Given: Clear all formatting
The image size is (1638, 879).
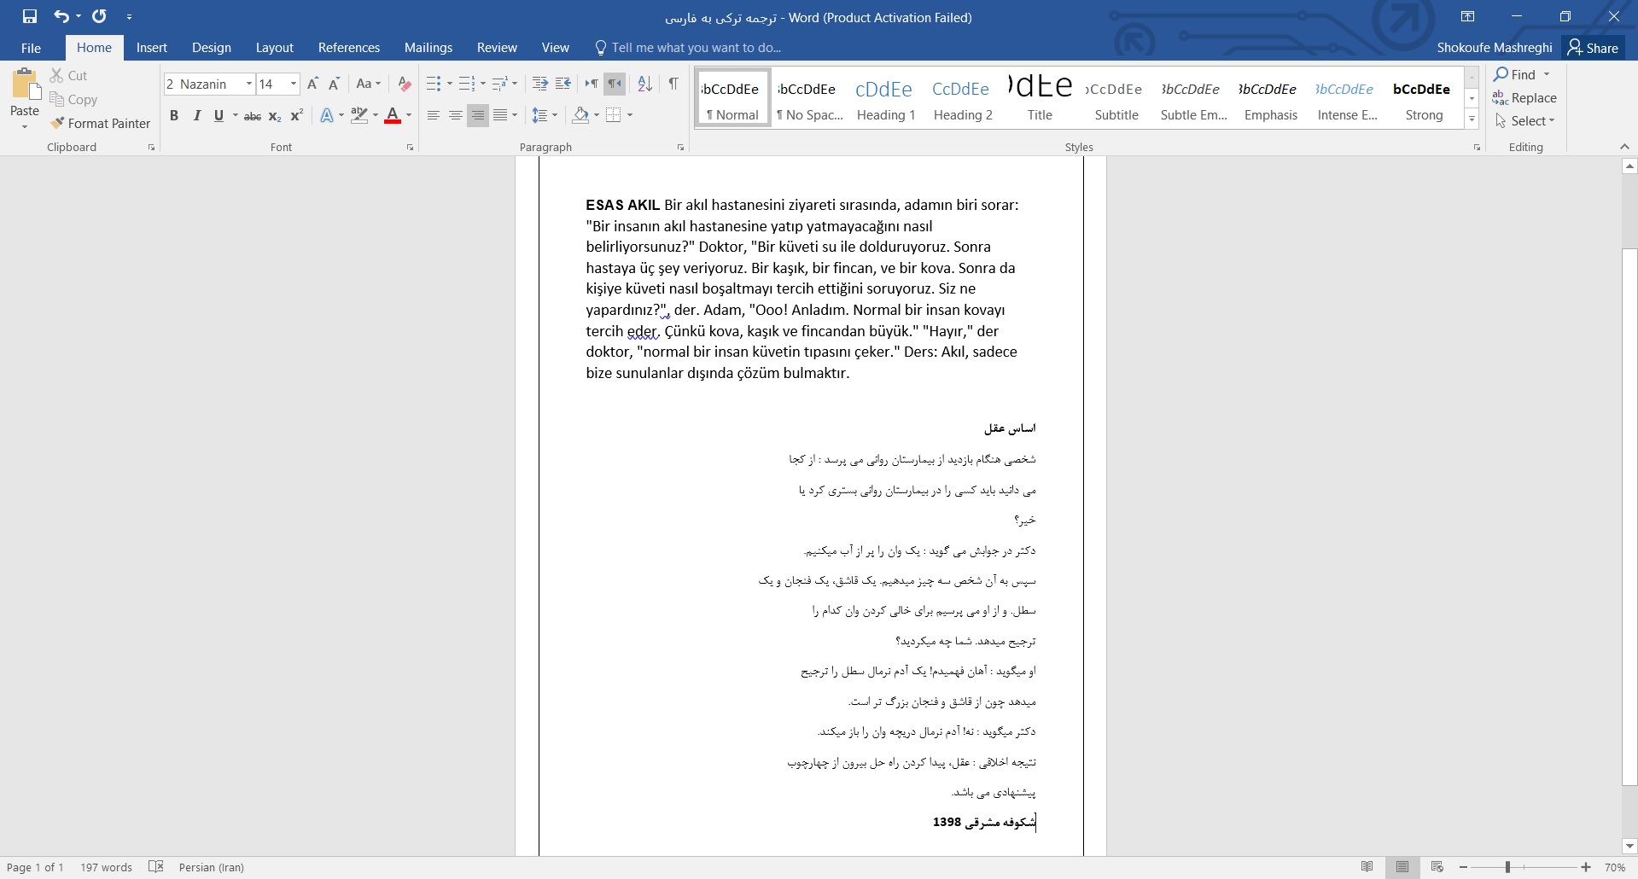Looking at the screenshot, I should click(405, 84).
